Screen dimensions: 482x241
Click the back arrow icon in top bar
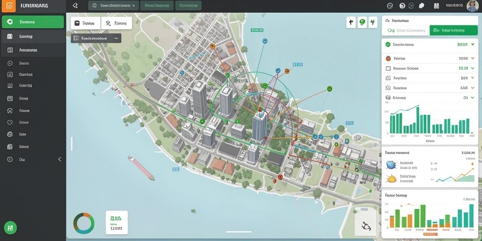(75, 6)
